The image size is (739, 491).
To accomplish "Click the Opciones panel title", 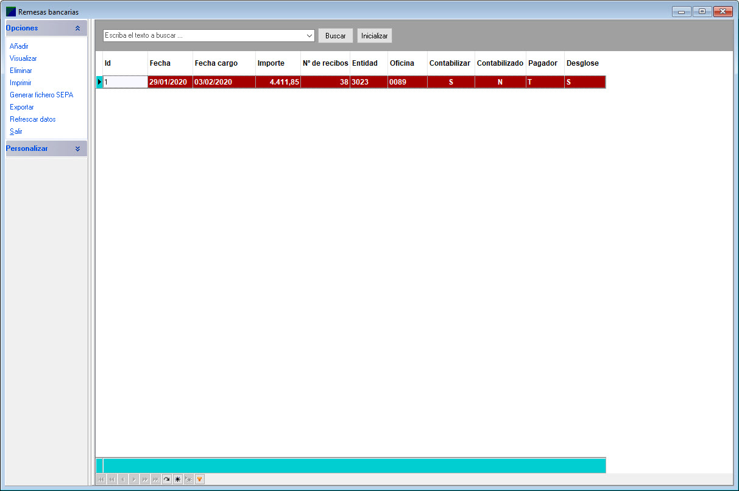I will click(22, 28).
